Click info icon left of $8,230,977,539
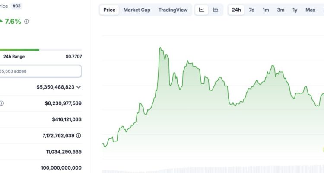 point(2,103)
